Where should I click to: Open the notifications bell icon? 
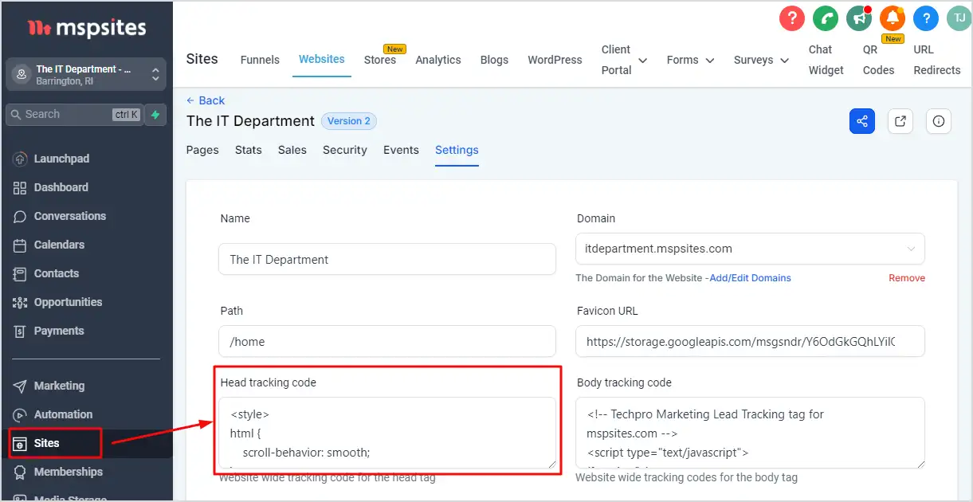click(893, 18)
